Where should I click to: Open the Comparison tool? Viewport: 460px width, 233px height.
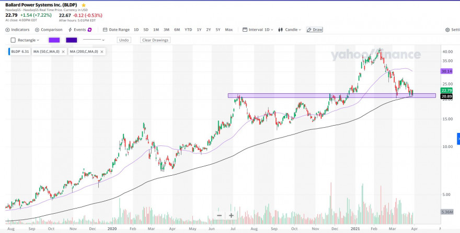49,30
